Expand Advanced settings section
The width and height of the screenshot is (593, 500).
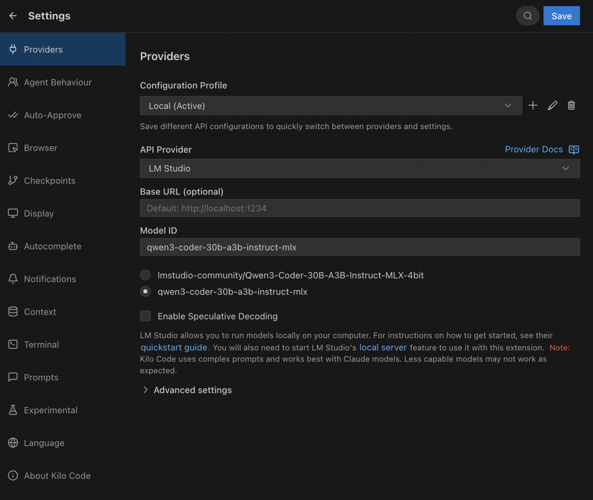pyautogui.click(x=192, y=390)
